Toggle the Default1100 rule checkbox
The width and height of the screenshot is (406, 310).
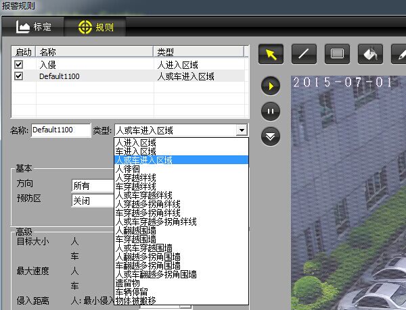point(19,76)
